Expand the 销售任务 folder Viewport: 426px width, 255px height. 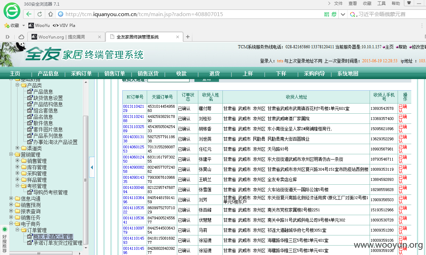11,218
